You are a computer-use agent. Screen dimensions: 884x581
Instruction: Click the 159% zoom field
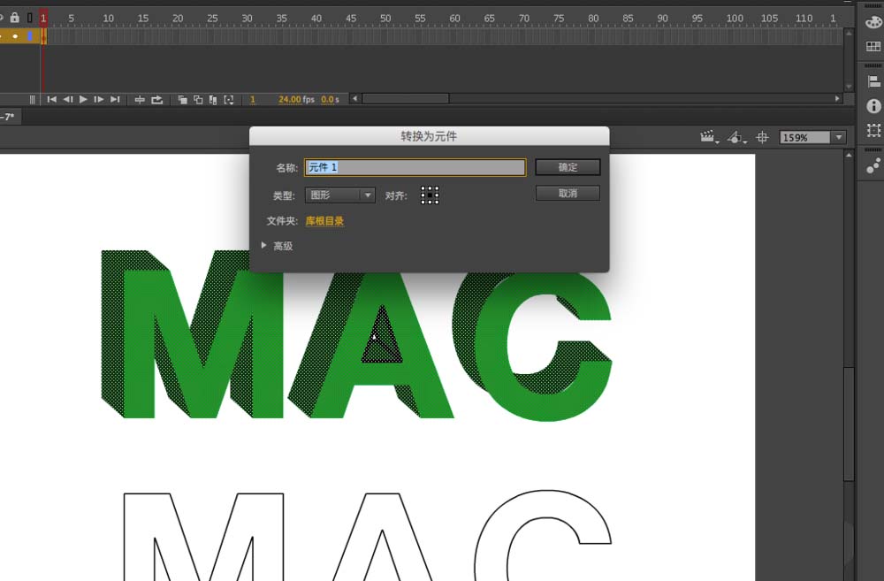coord(804,138)
